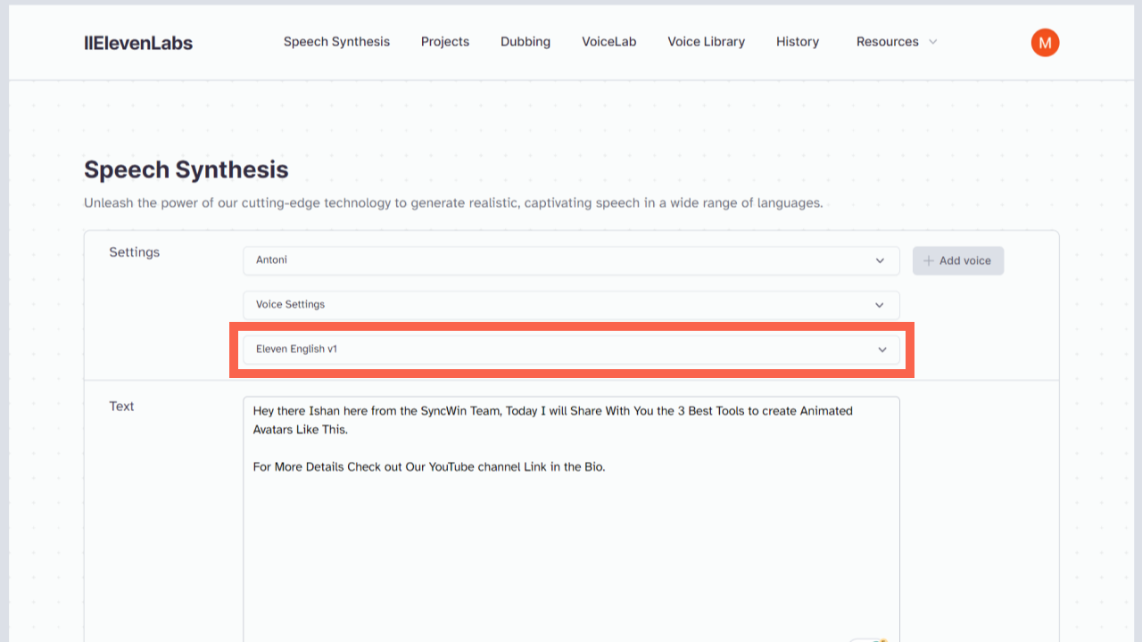View the History page
The image size is (1142, 642).
pyautogui.click(x=798, y=42)
